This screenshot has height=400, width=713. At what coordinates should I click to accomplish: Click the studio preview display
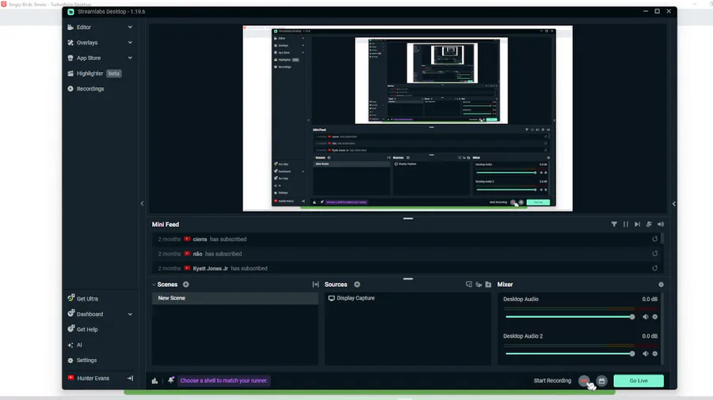[408, 119]
